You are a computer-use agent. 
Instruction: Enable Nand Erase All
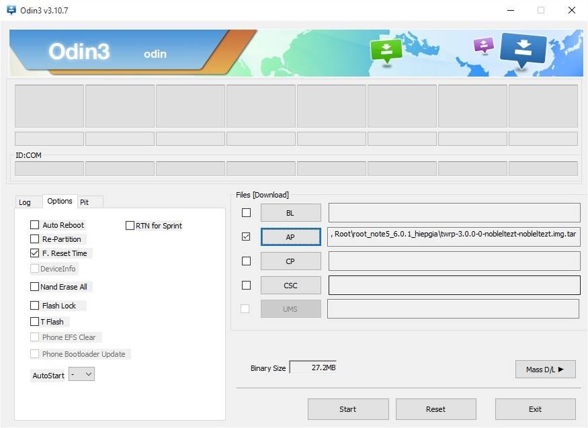click(x=35, y=287)
